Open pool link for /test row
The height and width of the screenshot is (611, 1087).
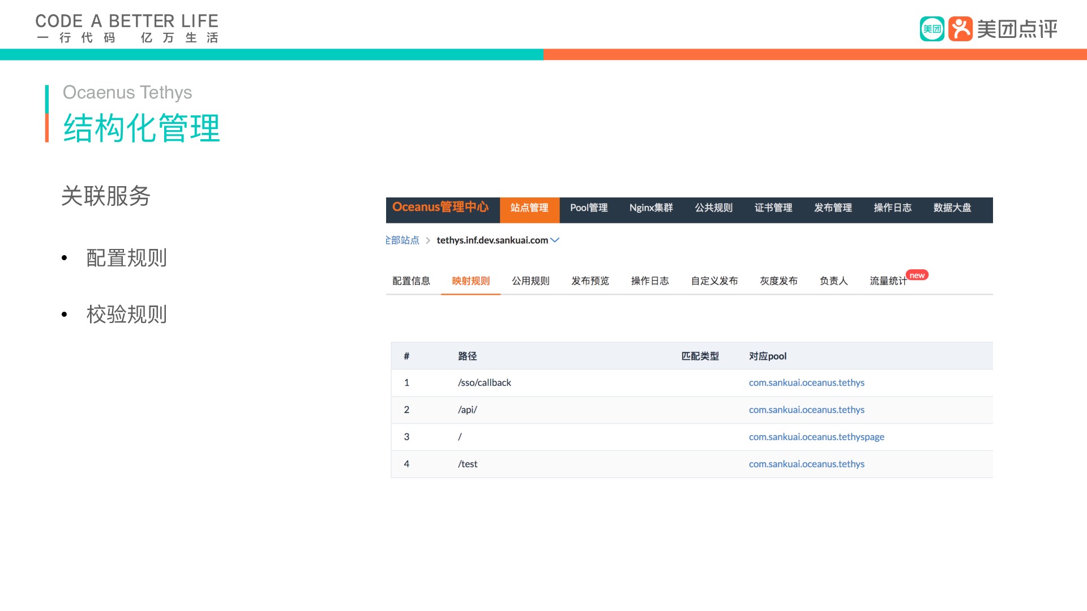tap(806, 464)
